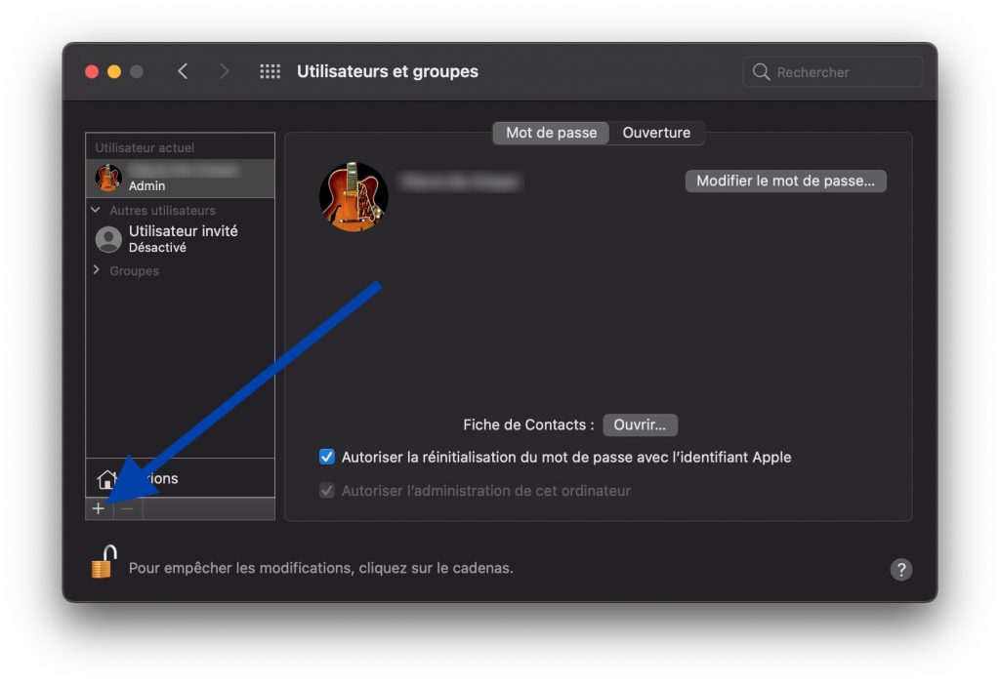The image size is (1000, 685).
Task: Show all preferences via grid icon
Action: coord(270,72)
